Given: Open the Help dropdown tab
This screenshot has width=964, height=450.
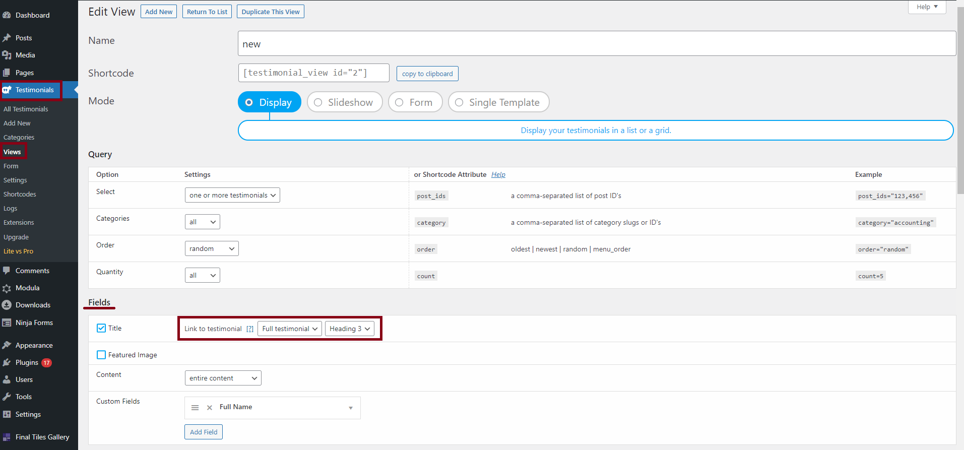Looking at the screenshot, I should 927,7.
